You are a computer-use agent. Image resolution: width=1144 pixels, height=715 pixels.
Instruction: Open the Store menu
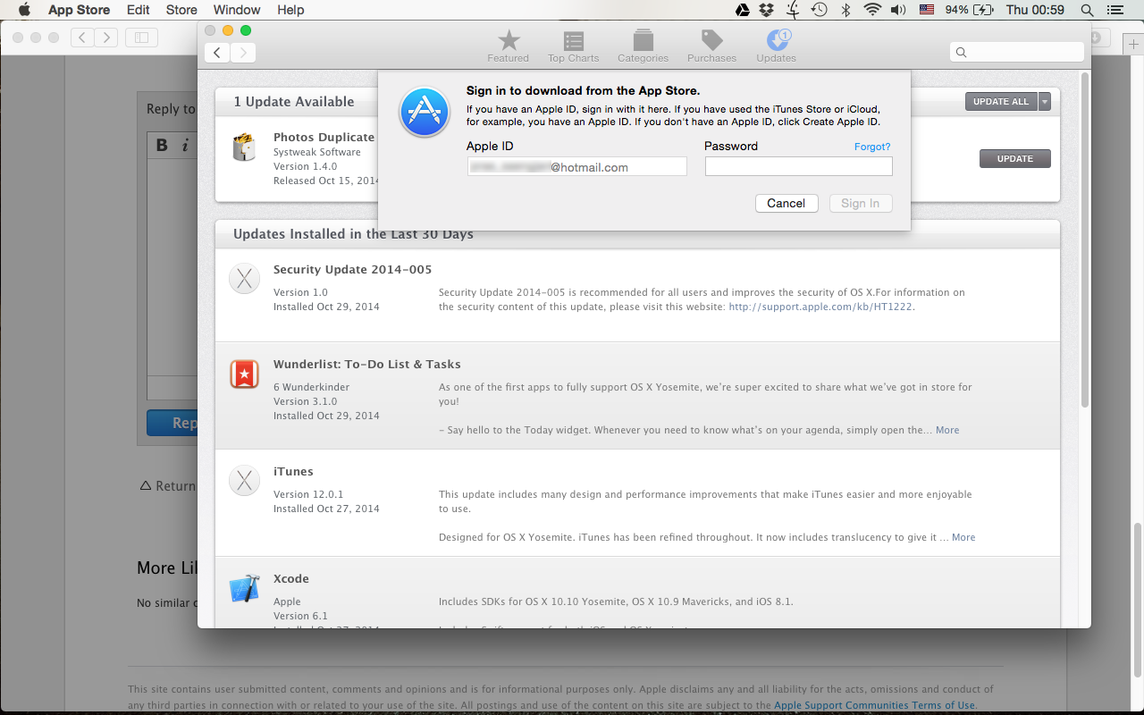(x=181, y=10)
